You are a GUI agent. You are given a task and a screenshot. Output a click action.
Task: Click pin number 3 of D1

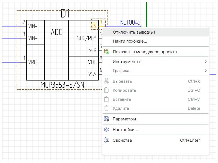(24, 34)
